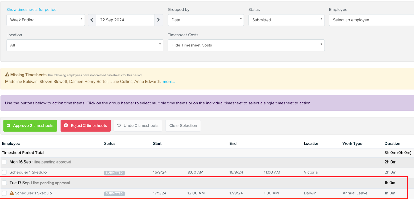The height and width of the screenshot is (202, 414).
Task: Click Tue 17 Sep group header text
Action: point(20,183)
